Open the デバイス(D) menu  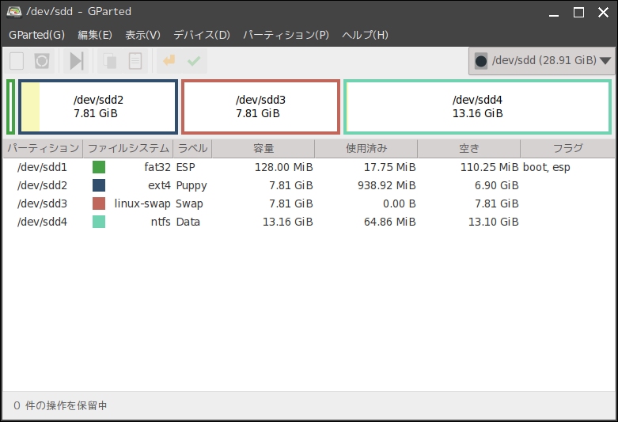(201, 35)
